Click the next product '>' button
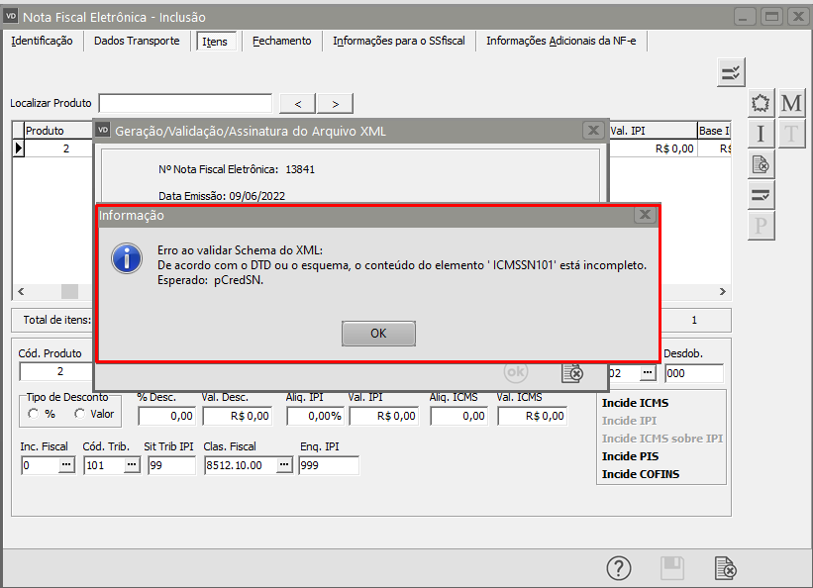Viewport: 813px width, 588px height. 335,104
